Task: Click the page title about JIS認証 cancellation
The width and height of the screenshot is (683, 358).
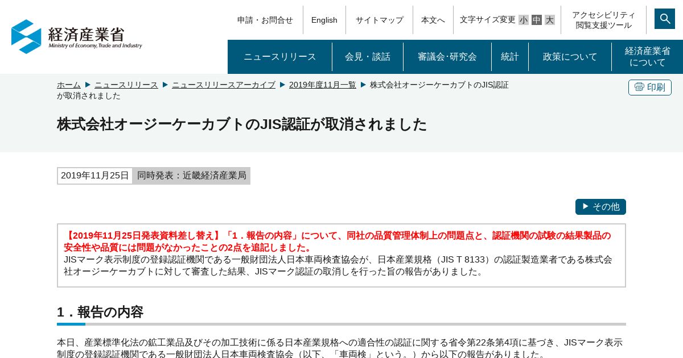Action: pos(242,124)
